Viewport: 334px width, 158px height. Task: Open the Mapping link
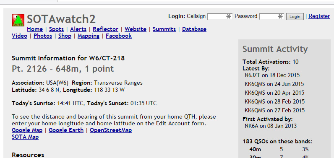coord(89,36)
